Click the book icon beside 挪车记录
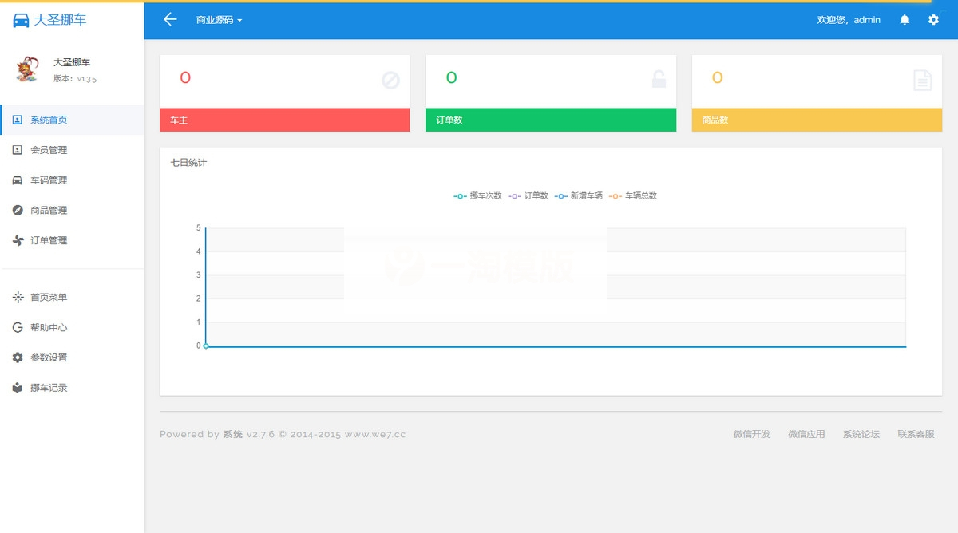The width and height of the screenshot is (958, 533). [x=18, y=388]
